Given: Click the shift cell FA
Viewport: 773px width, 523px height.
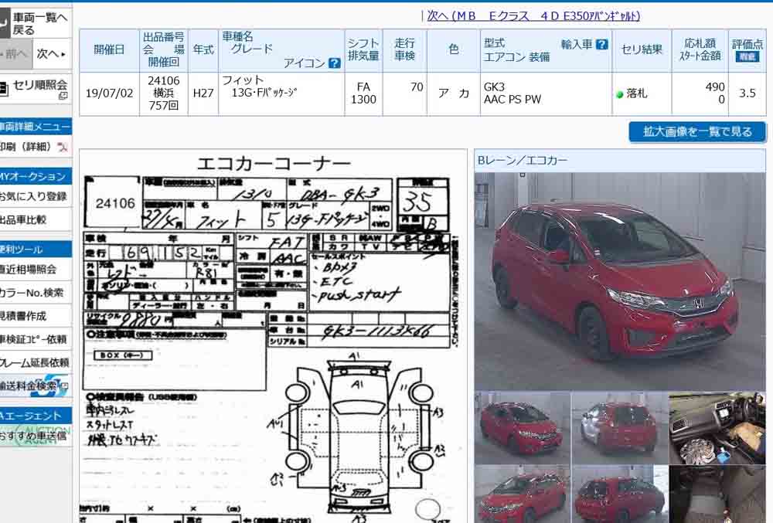Looking at the screenshot, I should 363,87.
